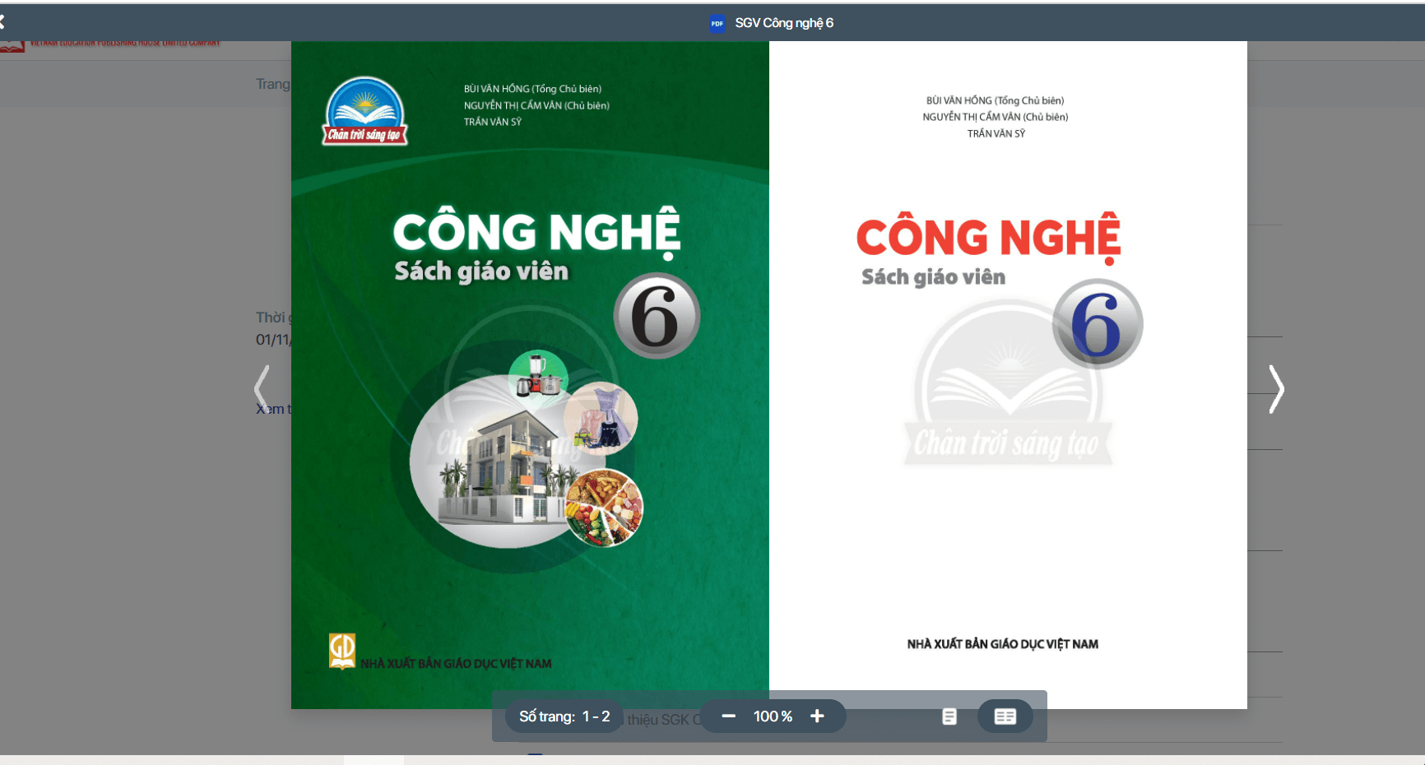Open the green front cover page

pos(530,375)
